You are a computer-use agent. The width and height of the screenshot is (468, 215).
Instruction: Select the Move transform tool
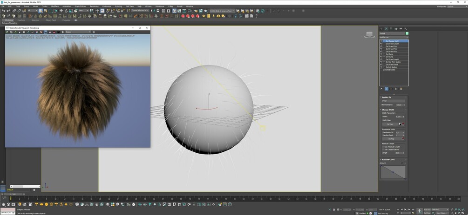(x=61, y=11)
